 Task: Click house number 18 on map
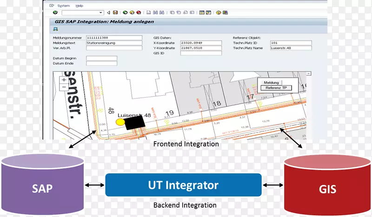coord(217,104)
